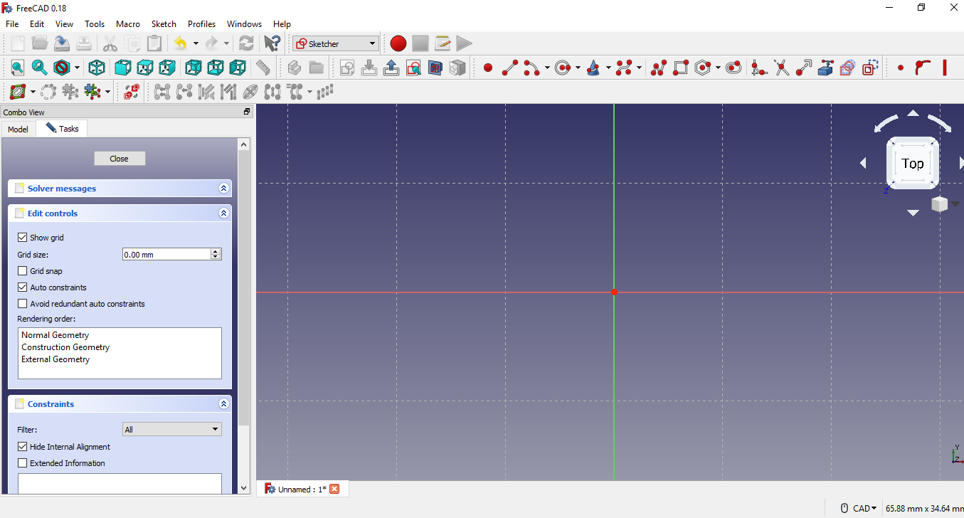Uncheck Hide Internal Alignment
Image resolution: width=964 pixels, height=518 pixels.
tap(23, 447)
